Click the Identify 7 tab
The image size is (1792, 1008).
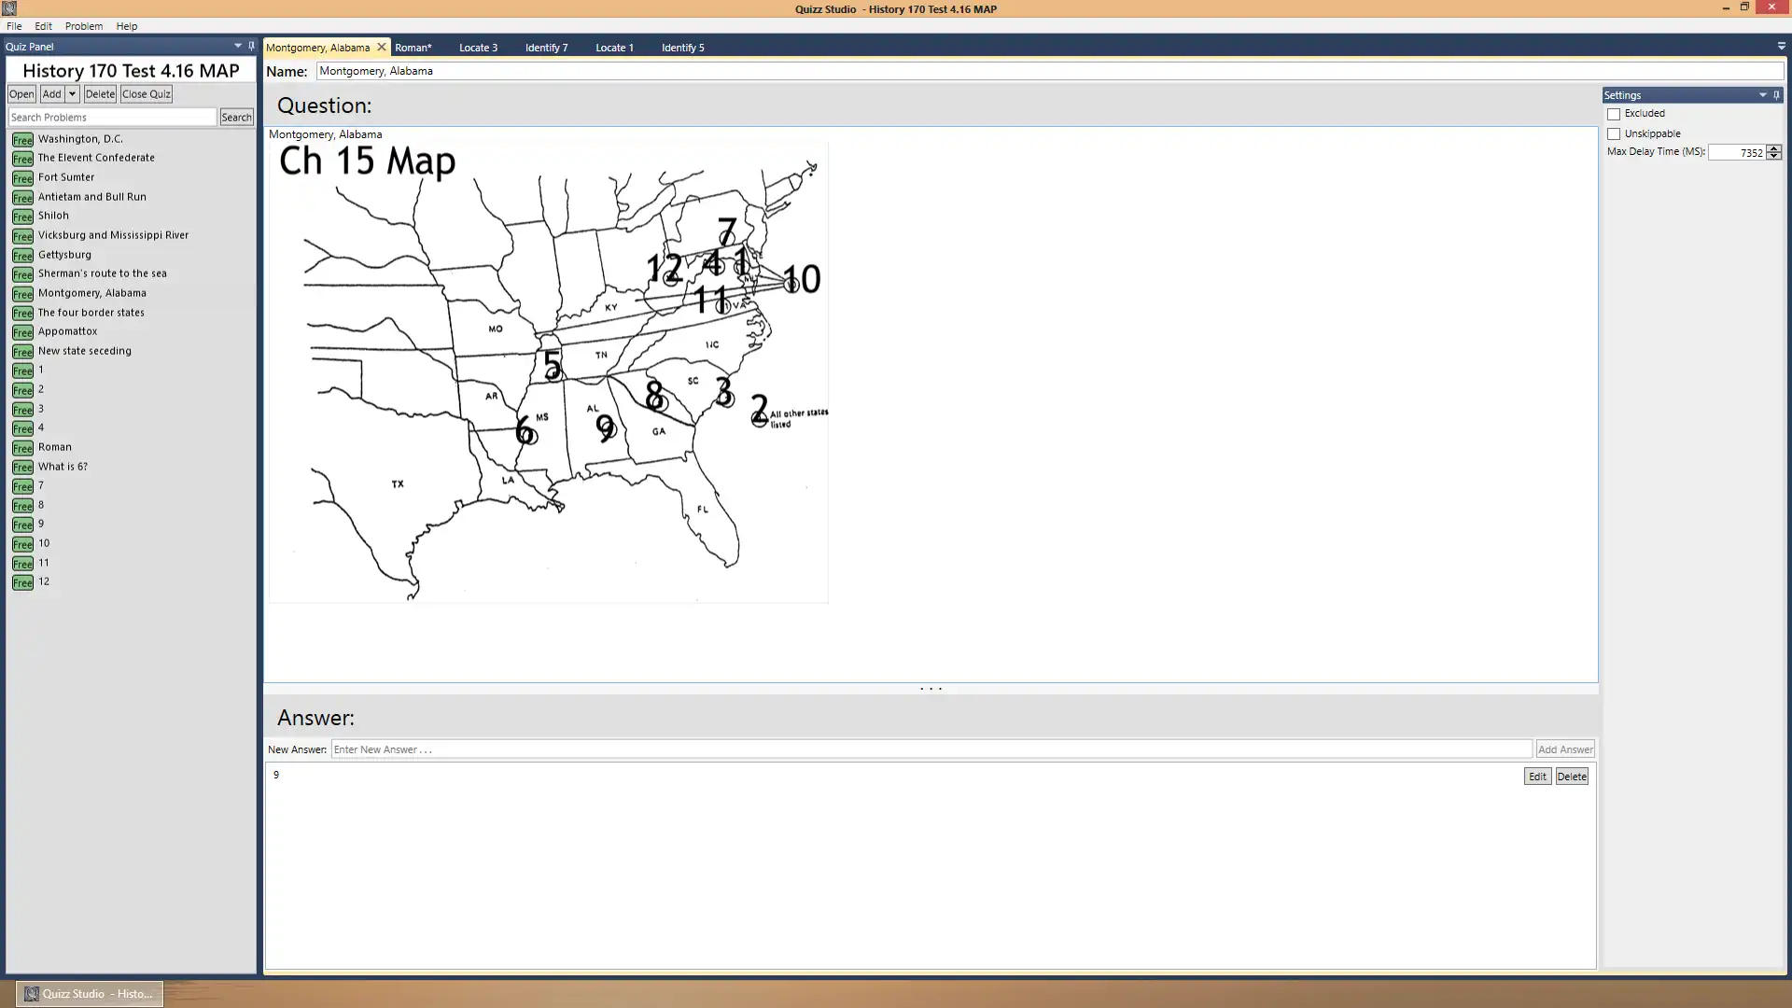tap(546, 47)
